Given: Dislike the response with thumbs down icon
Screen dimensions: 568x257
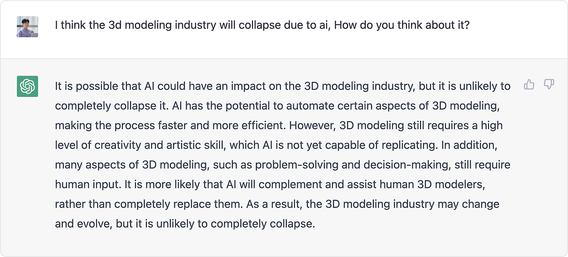Looking at the screenshot, I should tap(549, 84).
